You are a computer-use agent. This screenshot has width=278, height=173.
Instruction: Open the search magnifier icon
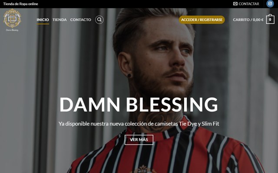click(99, 19)
